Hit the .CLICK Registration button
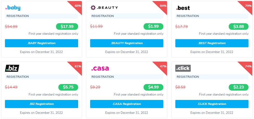 tap(212, 104)
